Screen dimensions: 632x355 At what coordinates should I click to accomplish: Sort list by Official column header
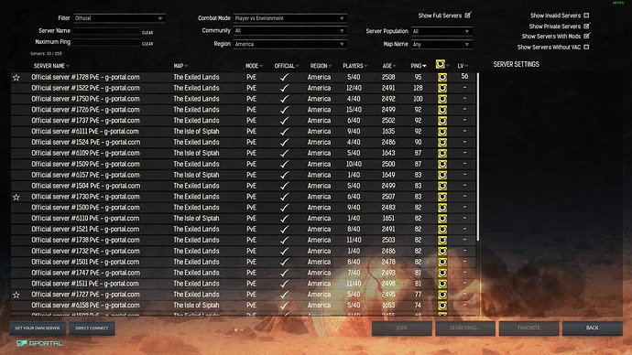287,66
